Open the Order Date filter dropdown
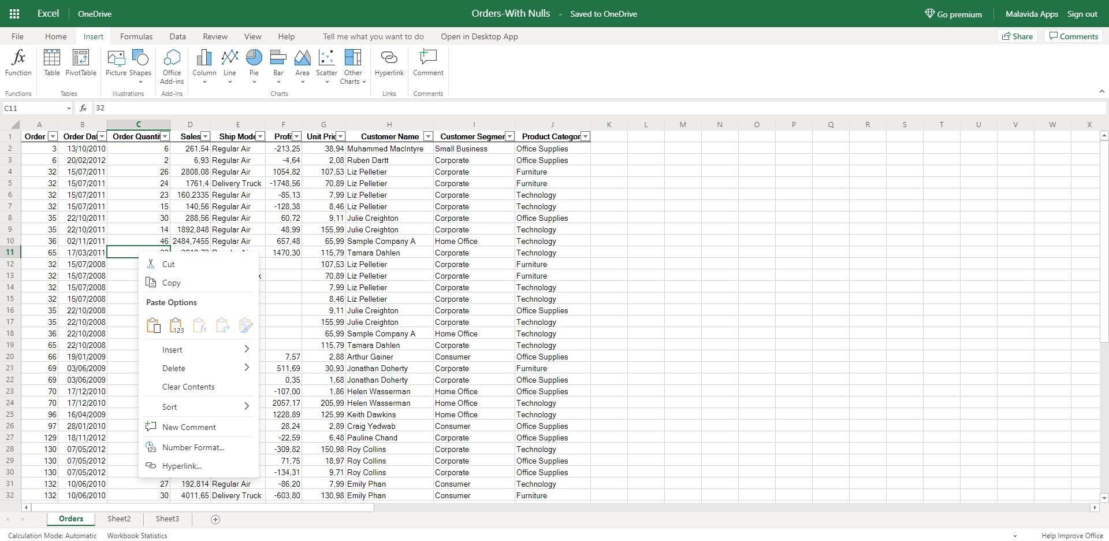Image resolution: width=1109 pixels, height=541 pixels. (102, 136)
